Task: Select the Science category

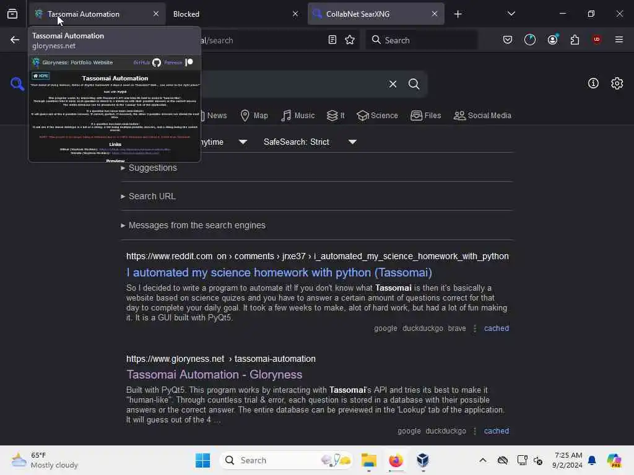Action: (x=377, y=116)
